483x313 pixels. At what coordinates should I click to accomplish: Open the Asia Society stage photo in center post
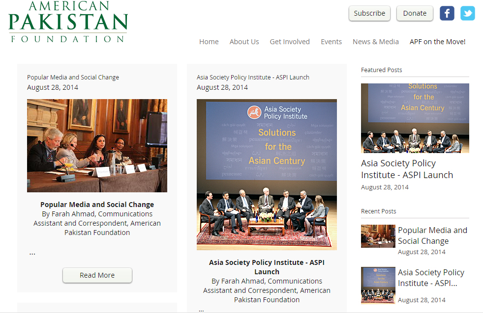(267, 175)
